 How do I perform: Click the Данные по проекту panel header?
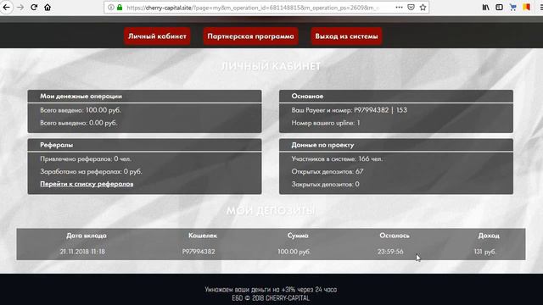(396, 145)
